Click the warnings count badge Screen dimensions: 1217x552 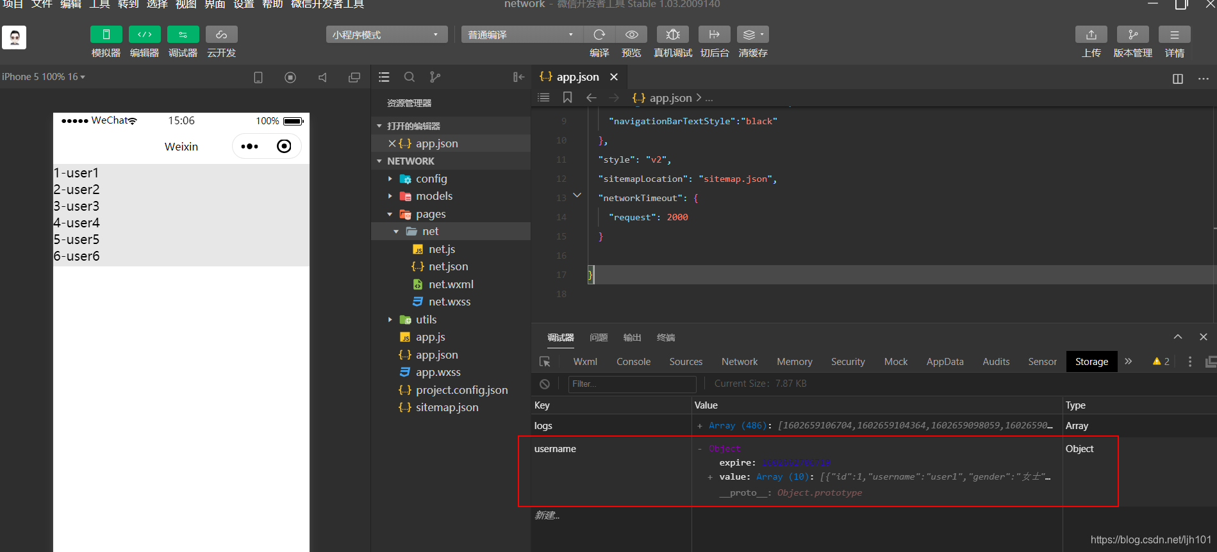click(1161, 362)
